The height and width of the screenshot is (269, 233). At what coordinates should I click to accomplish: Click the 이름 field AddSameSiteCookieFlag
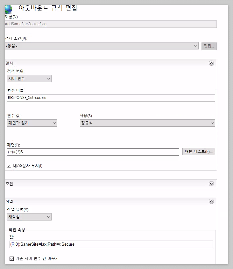pos(111,24)
